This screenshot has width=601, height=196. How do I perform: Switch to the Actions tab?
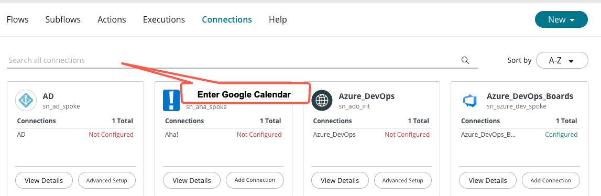(x=112, y=19)
